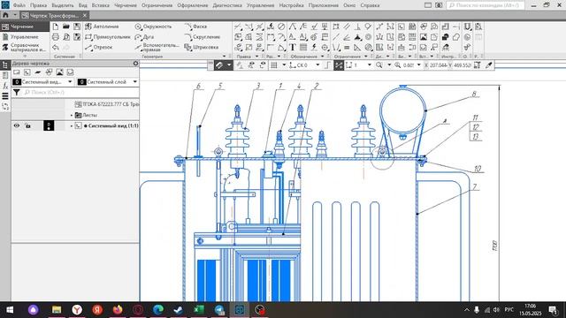Click the eyedropper properties copy icon

[489, 65]
